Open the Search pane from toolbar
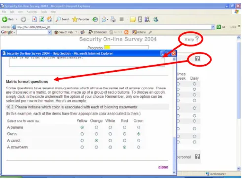242x179 pixels. 63,19
